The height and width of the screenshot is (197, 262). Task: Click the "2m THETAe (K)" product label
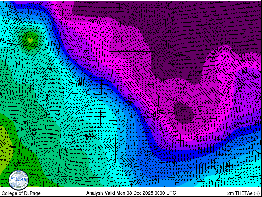(244, 193)
